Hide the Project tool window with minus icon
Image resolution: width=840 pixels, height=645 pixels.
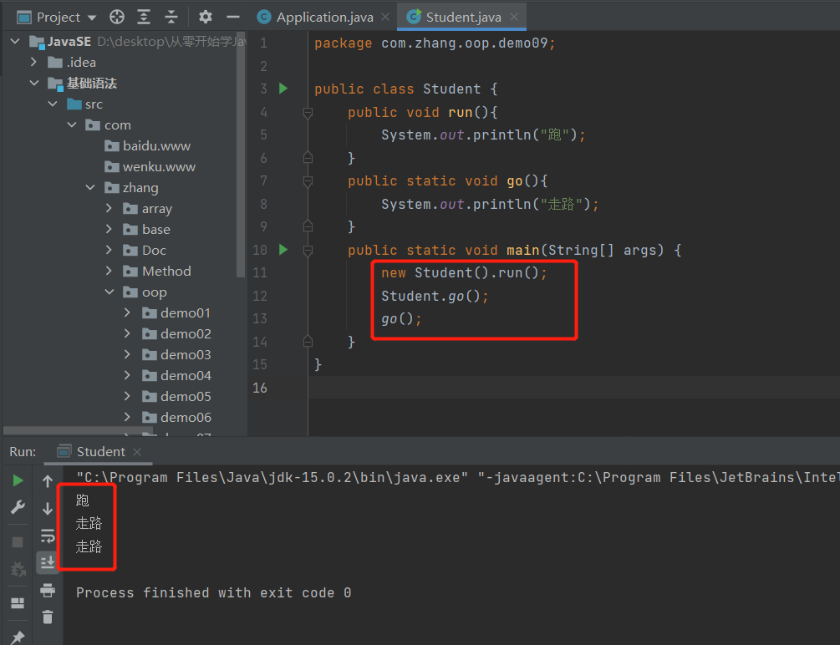233,18
